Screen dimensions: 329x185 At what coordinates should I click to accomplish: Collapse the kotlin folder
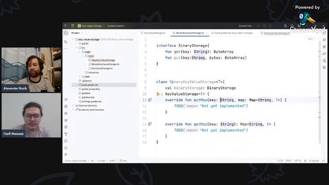83,56
